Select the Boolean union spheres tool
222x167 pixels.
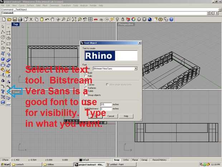click(x=8, y=60)
